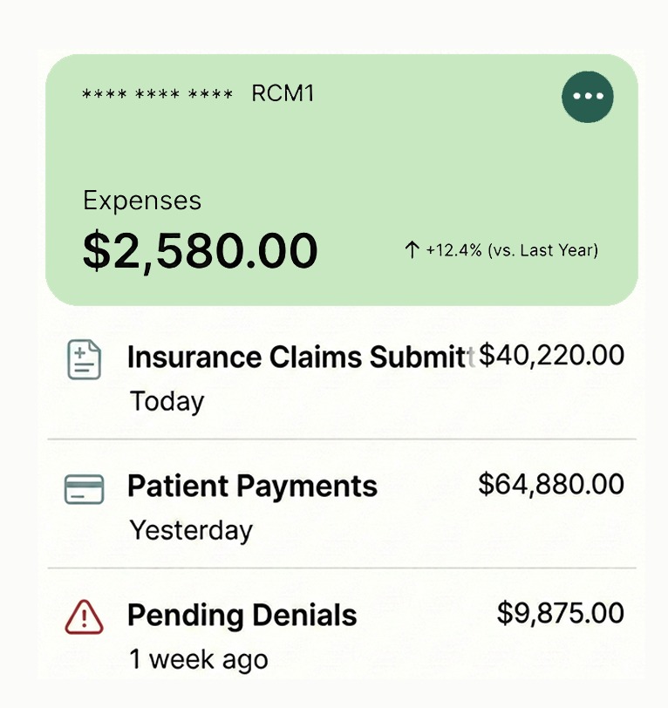Screen dimensions: 668x708
Task: Click the masked card number asterisks
Action: [x=157, y=94]
